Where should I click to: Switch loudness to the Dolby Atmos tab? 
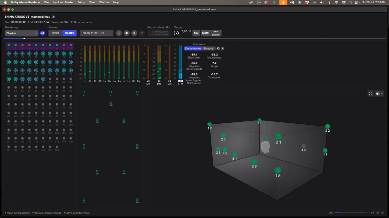coord(193,48)
